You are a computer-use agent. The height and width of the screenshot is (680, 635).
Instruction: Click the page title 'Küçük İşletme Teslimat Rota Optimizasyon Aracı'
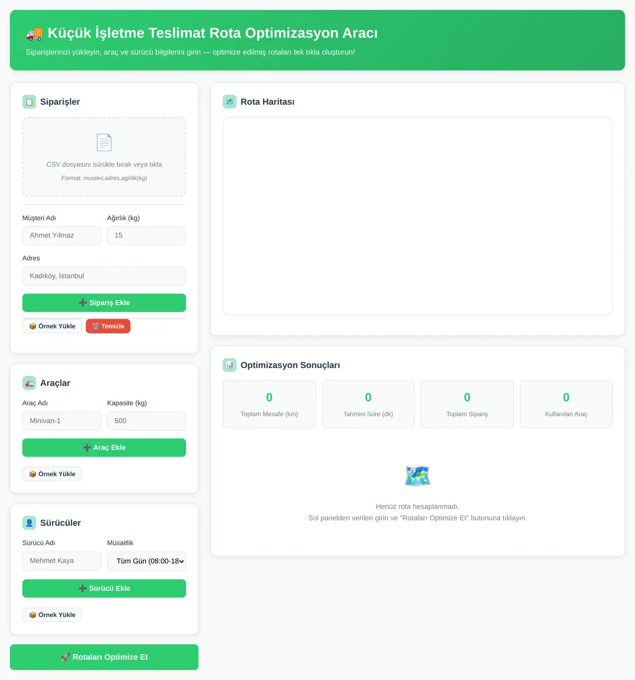tap(213, 33)
